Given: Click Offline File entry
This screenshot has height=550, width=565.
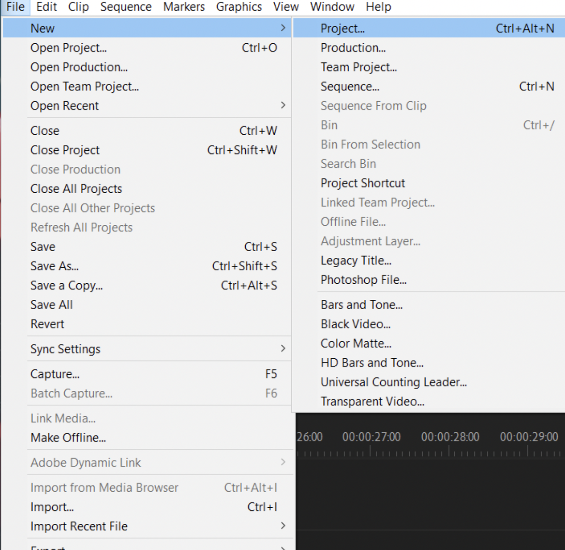Looking at the screenshot, I should click(x=429, y=222).
